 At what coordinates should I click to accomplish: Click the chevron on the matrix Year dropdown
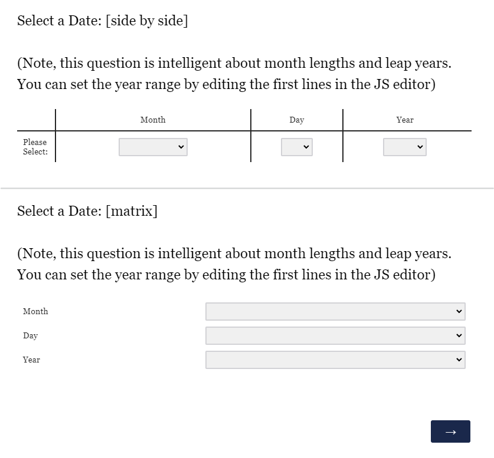(x=460, y=360)
